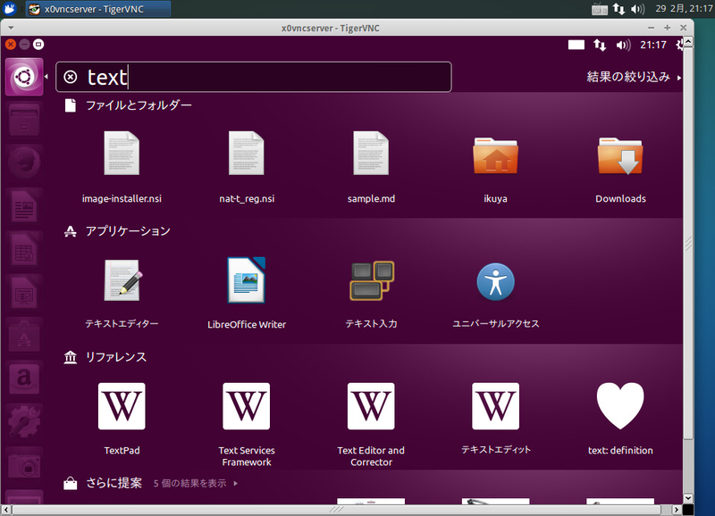Image resolution: width=715 pixels, height=516 pixels.
Task: Open LibreOffice Impress launcher sidebar icon
Action: (x=24, y=293)
